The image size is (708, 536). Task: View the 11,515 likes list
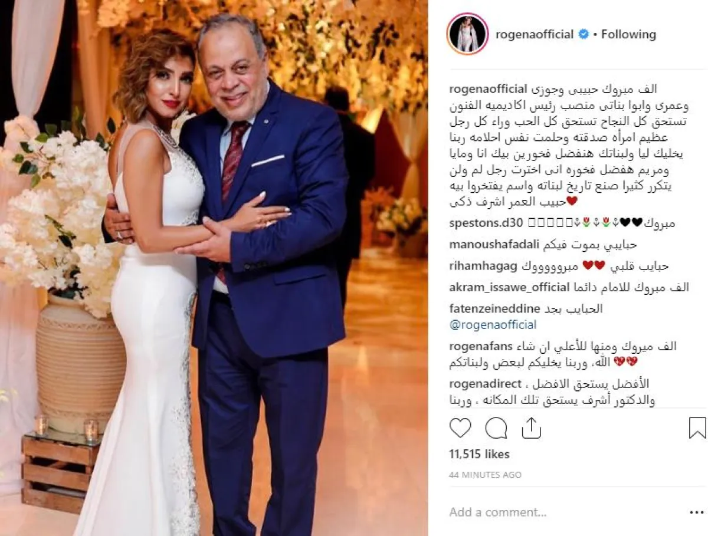pos(479,454)
